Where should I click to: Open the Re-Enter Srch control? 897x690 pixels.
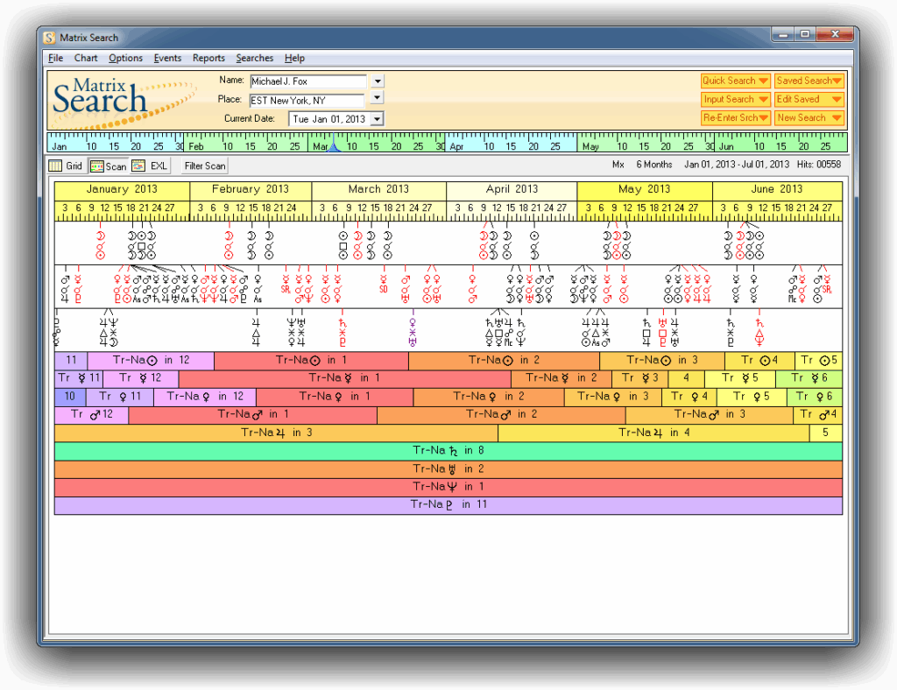(734, 118)
